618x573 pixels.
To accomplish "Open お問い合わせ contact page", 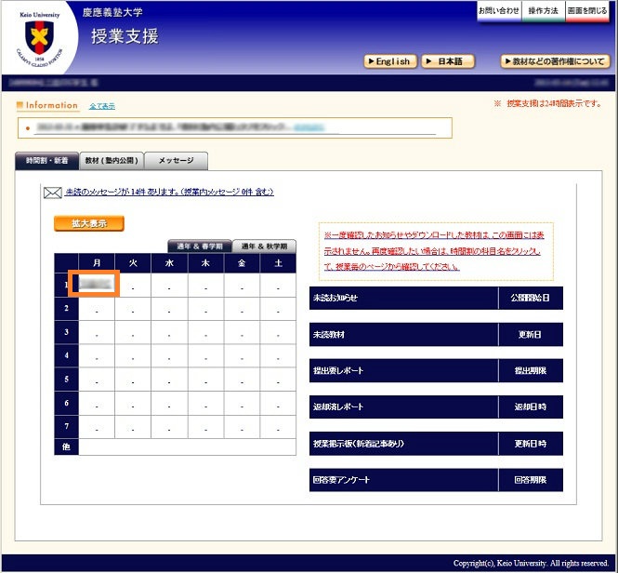I will (498, 10).
